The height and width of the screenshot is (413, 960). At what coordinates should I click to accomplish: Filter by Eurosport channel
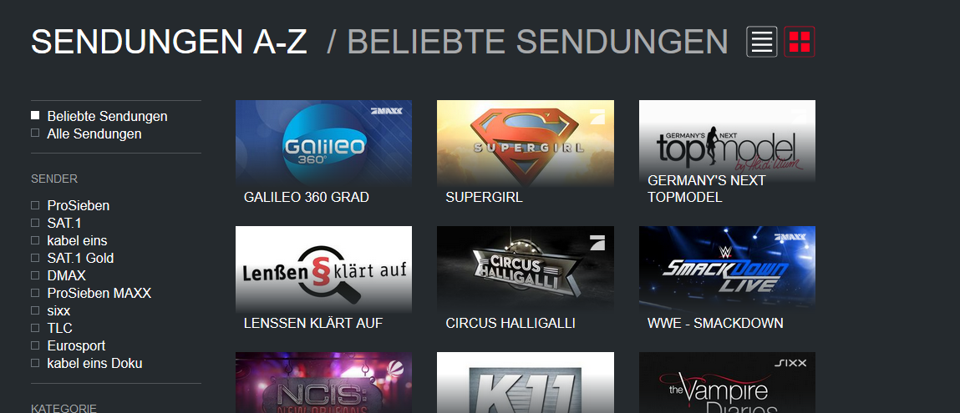click(x=69, y=345)
